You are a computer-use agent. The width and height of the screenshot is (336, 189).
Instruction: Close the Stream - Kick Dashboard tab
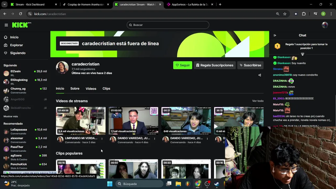click(x=56, y=4)
